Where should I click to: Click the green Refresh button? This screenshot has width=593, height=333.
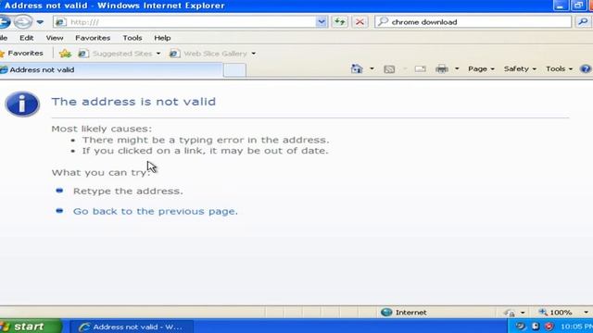click(340, 22)
